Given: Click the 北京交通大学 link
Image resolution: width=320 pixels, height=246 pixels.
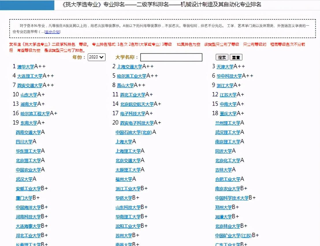Looking at the screenshot, I should point(128,160).
